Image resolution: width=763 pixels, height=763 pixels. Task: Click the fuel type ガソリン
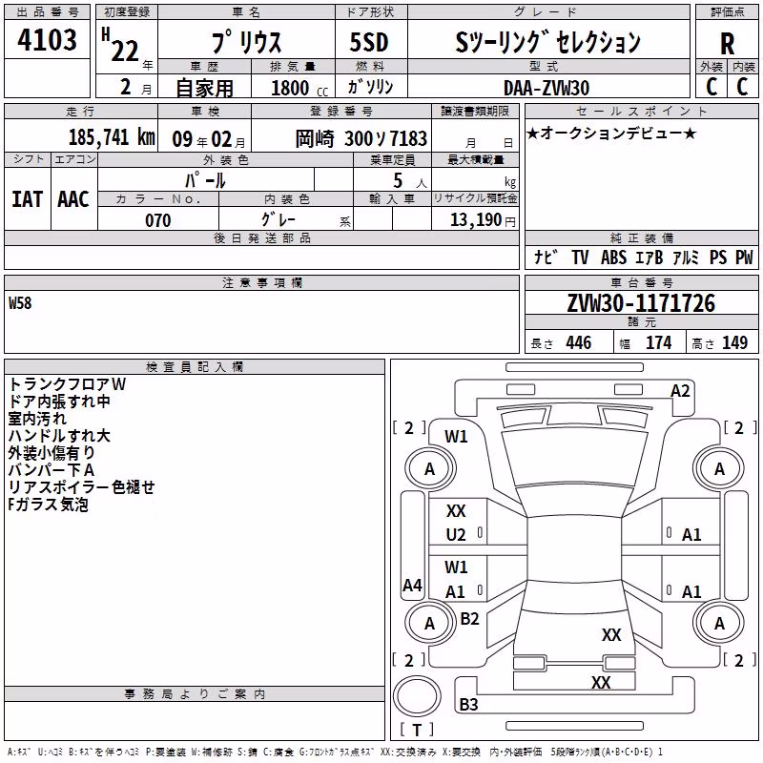[x=370, y=87]
